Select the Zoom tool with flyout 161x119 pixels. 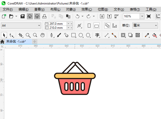[x=28, y=35]
